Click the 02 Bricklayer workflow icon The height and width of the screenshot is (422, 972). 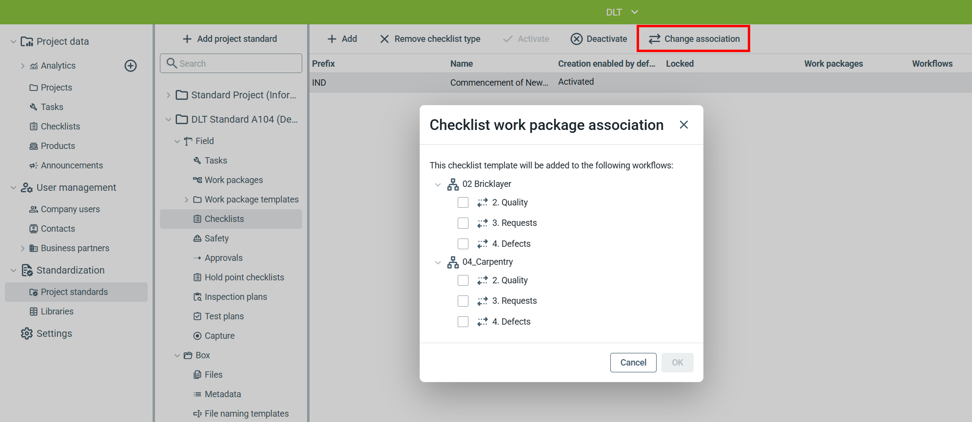(x=453, y=184)
